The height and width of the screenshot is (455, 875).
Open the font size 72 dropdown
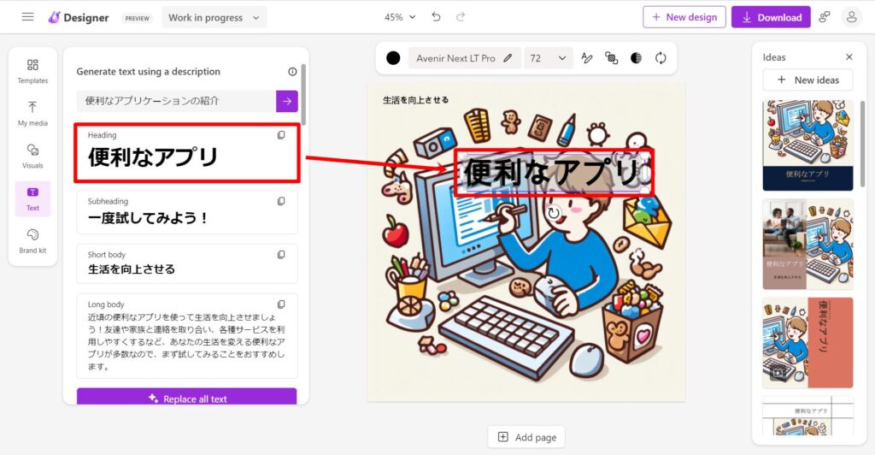click(548, 58)
